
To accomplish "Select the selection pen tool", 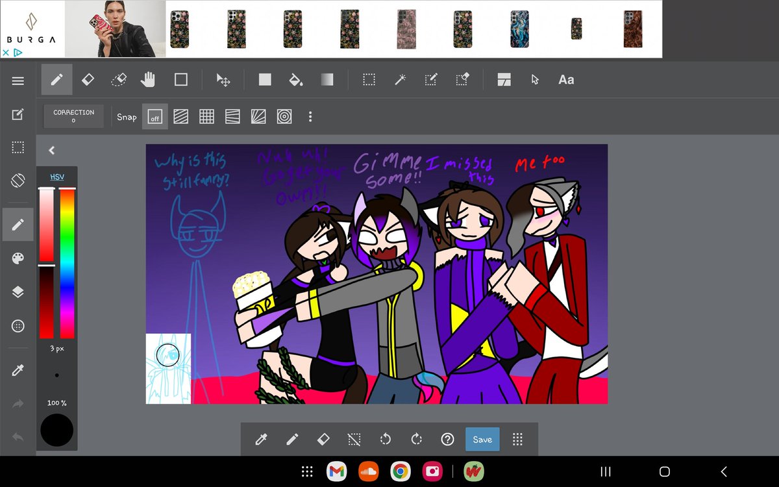I will (431, 79).
